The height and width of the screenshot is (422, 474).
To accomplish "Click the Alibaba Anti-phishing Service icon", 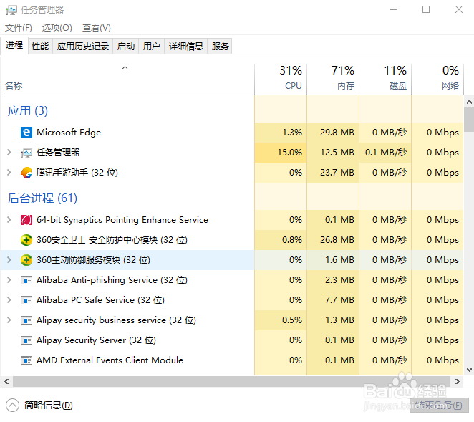I will click(26, 280).
